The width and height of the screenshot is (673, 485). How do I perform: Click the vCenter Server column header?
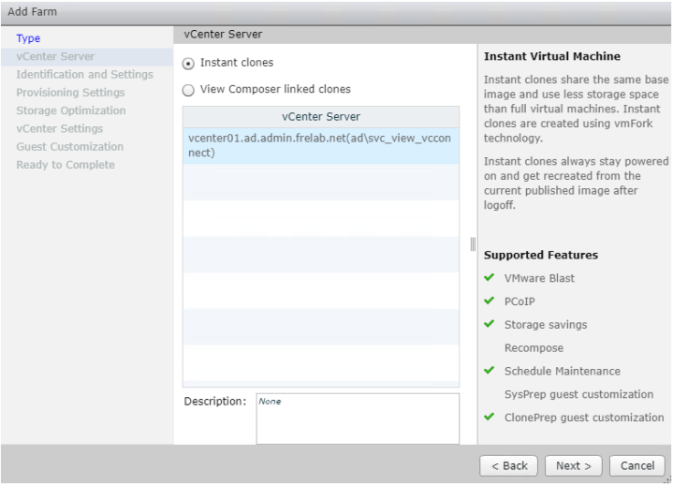point(320,117)
